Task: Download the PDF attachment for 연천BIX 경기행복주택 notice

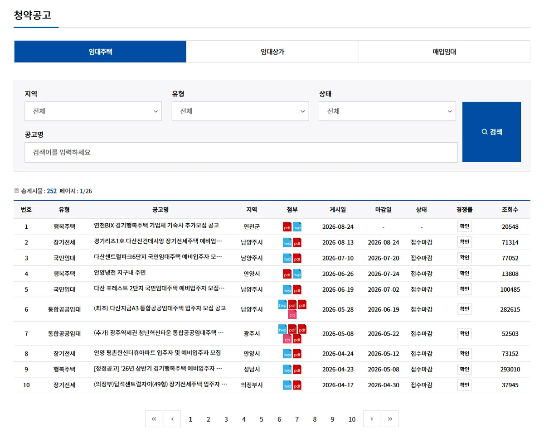Action: click(287, 226)
